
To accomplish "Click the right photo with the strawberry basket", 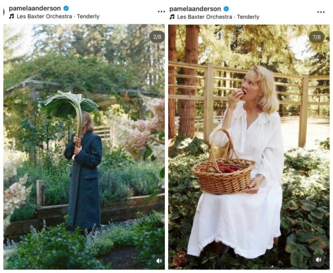I will (x=249, y=147).
